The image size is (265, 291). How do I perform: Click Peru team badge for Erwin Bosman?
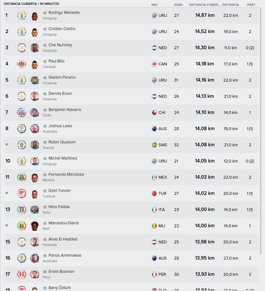tap(22, 274)
